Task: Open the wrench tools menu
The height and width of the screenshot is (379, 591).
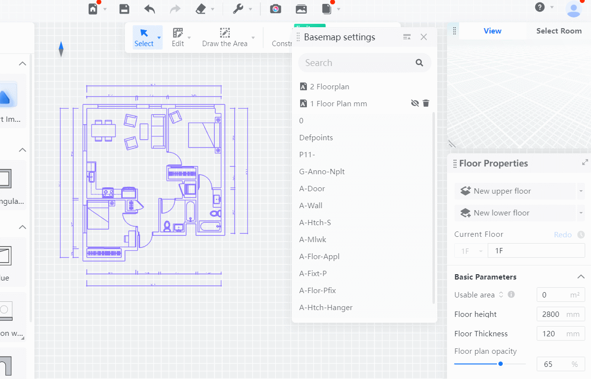Action: coord(238,9)
